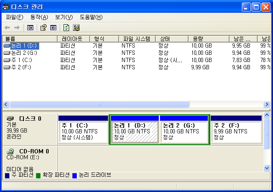Image resolution: width=273 pixels, height=192 pixels.
Task: Click the 정상 (시... status cell
Action: (x=170, y=60)
